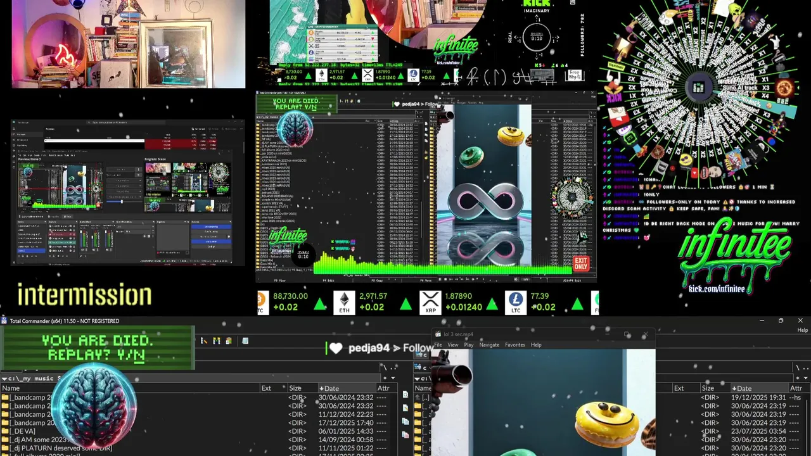Click the right panel date 23/07/2025 03:54
The image size is (811, 456).
[x=758, y=431]
